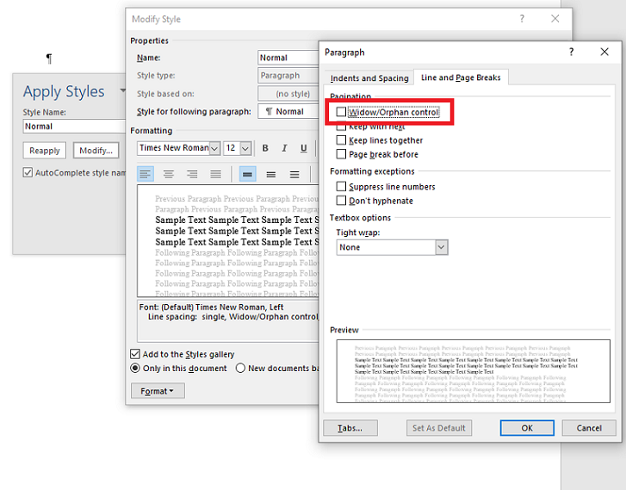
Task: Open the Tight wrap dropdown
Action: coord(441,247)
